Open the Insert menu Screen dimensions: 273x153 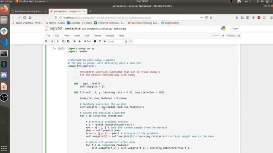77,36
